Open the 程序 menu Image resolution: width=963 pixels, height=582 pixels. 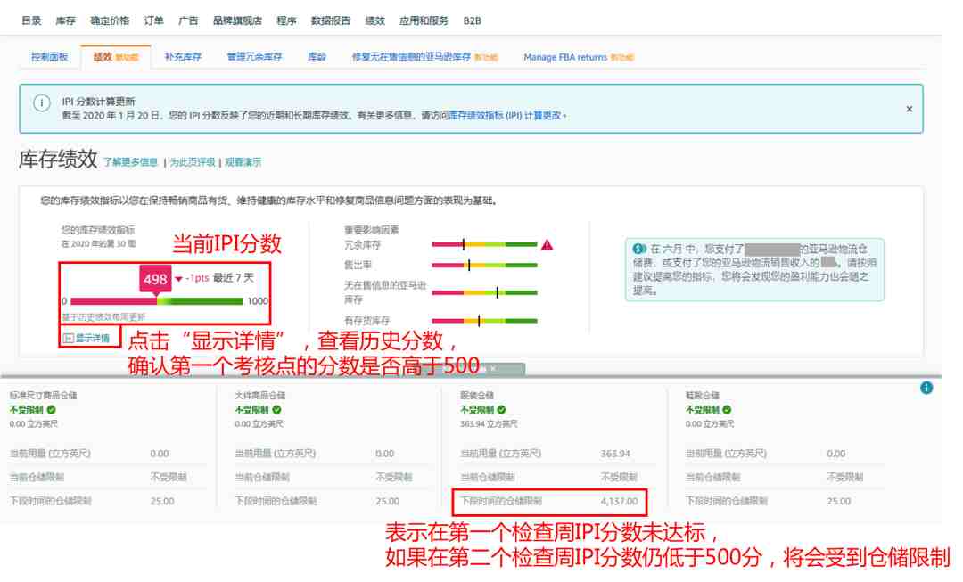click(286, 20)
